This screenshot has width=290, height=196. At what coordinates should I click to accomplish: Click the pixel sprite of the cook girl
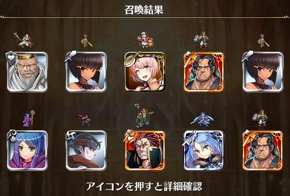(145, 40)
